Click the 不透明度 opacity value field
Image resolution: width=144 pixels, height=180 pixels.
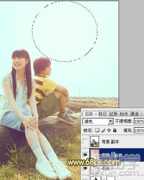[139, 121]
